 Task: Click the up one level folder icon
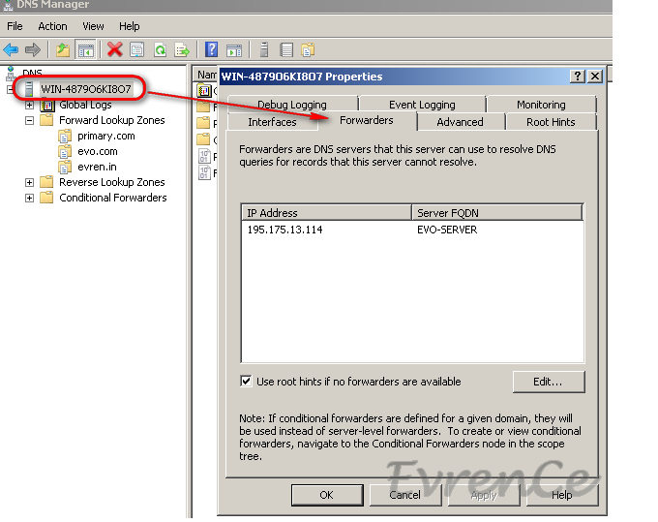pos(63,49)
